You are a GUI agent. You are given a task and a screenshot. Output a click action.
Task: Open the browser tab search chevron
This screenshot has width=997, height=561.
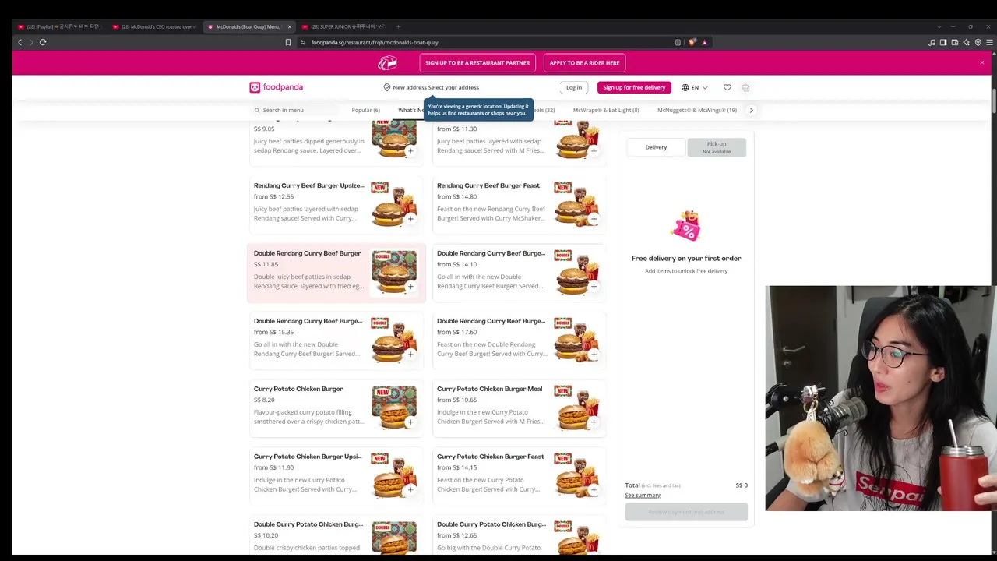[939, 26]
